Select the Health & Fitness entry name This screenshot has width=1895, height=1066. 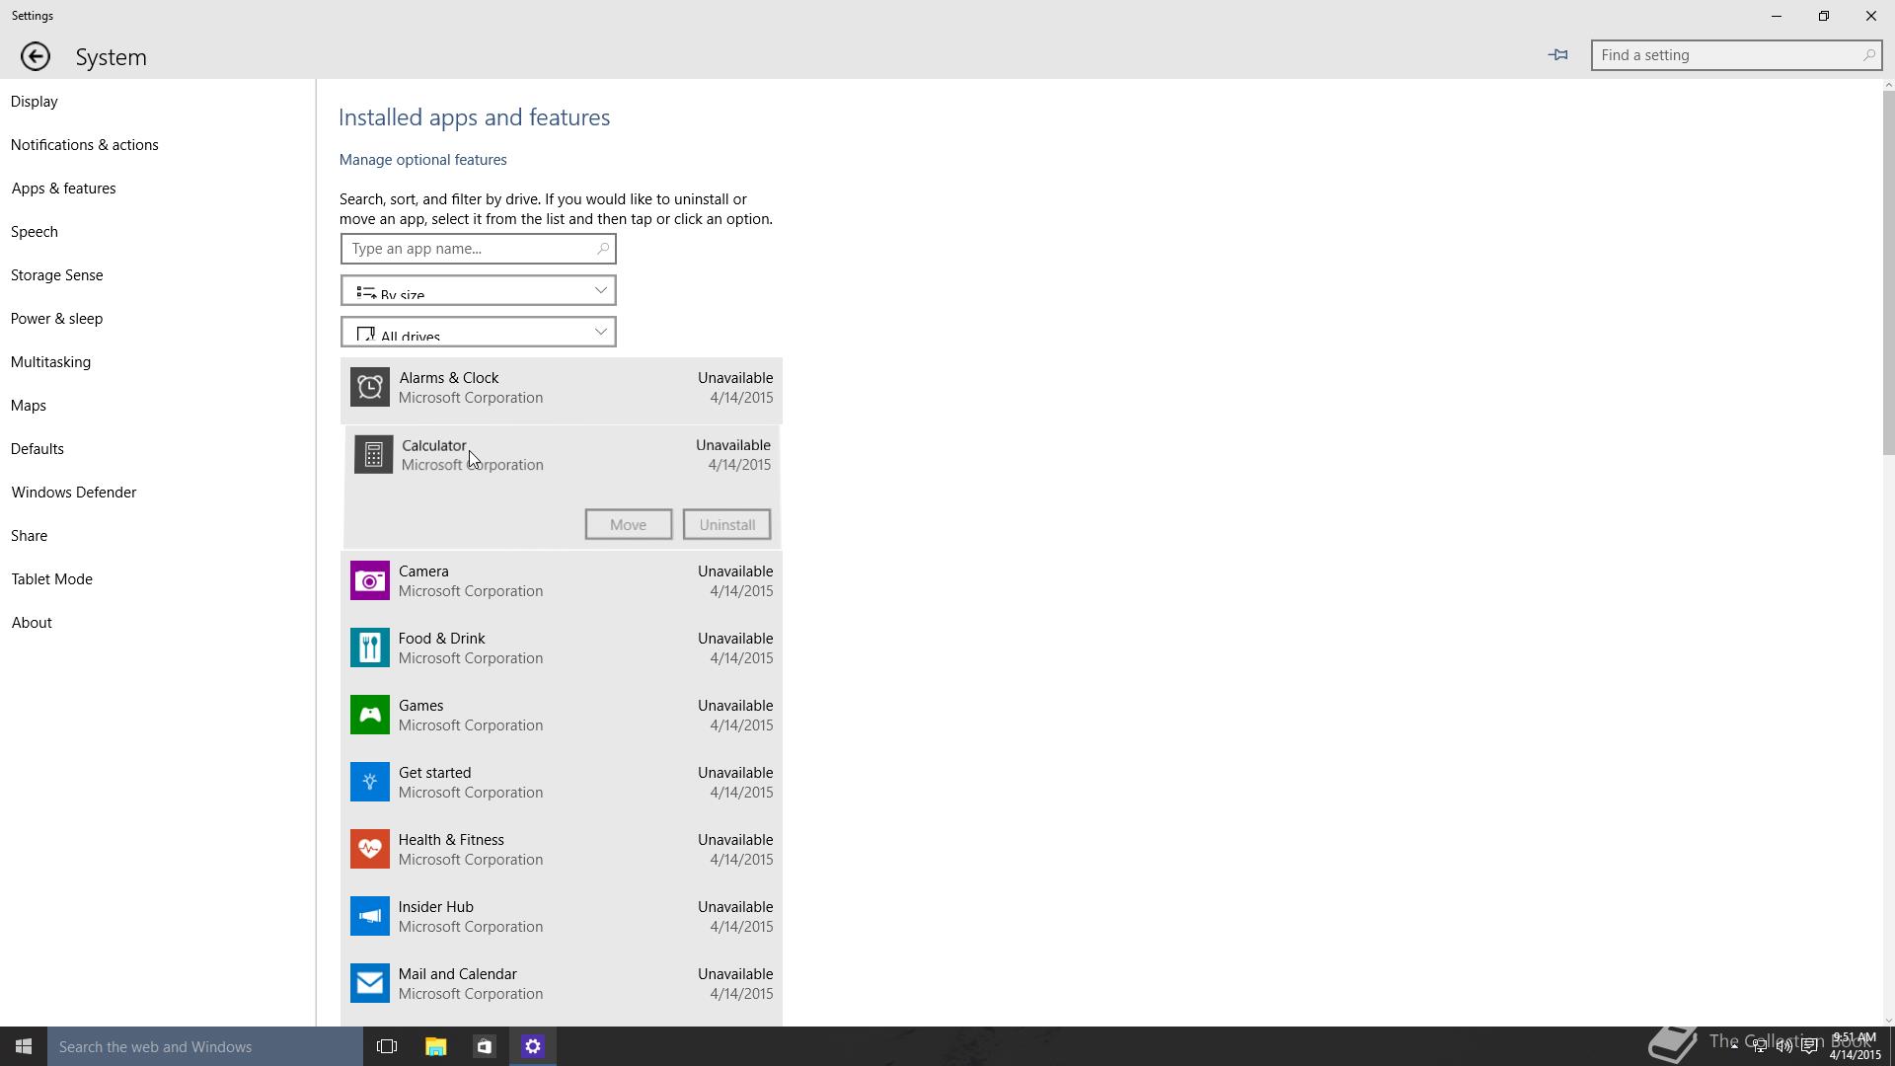click(451, 840)
